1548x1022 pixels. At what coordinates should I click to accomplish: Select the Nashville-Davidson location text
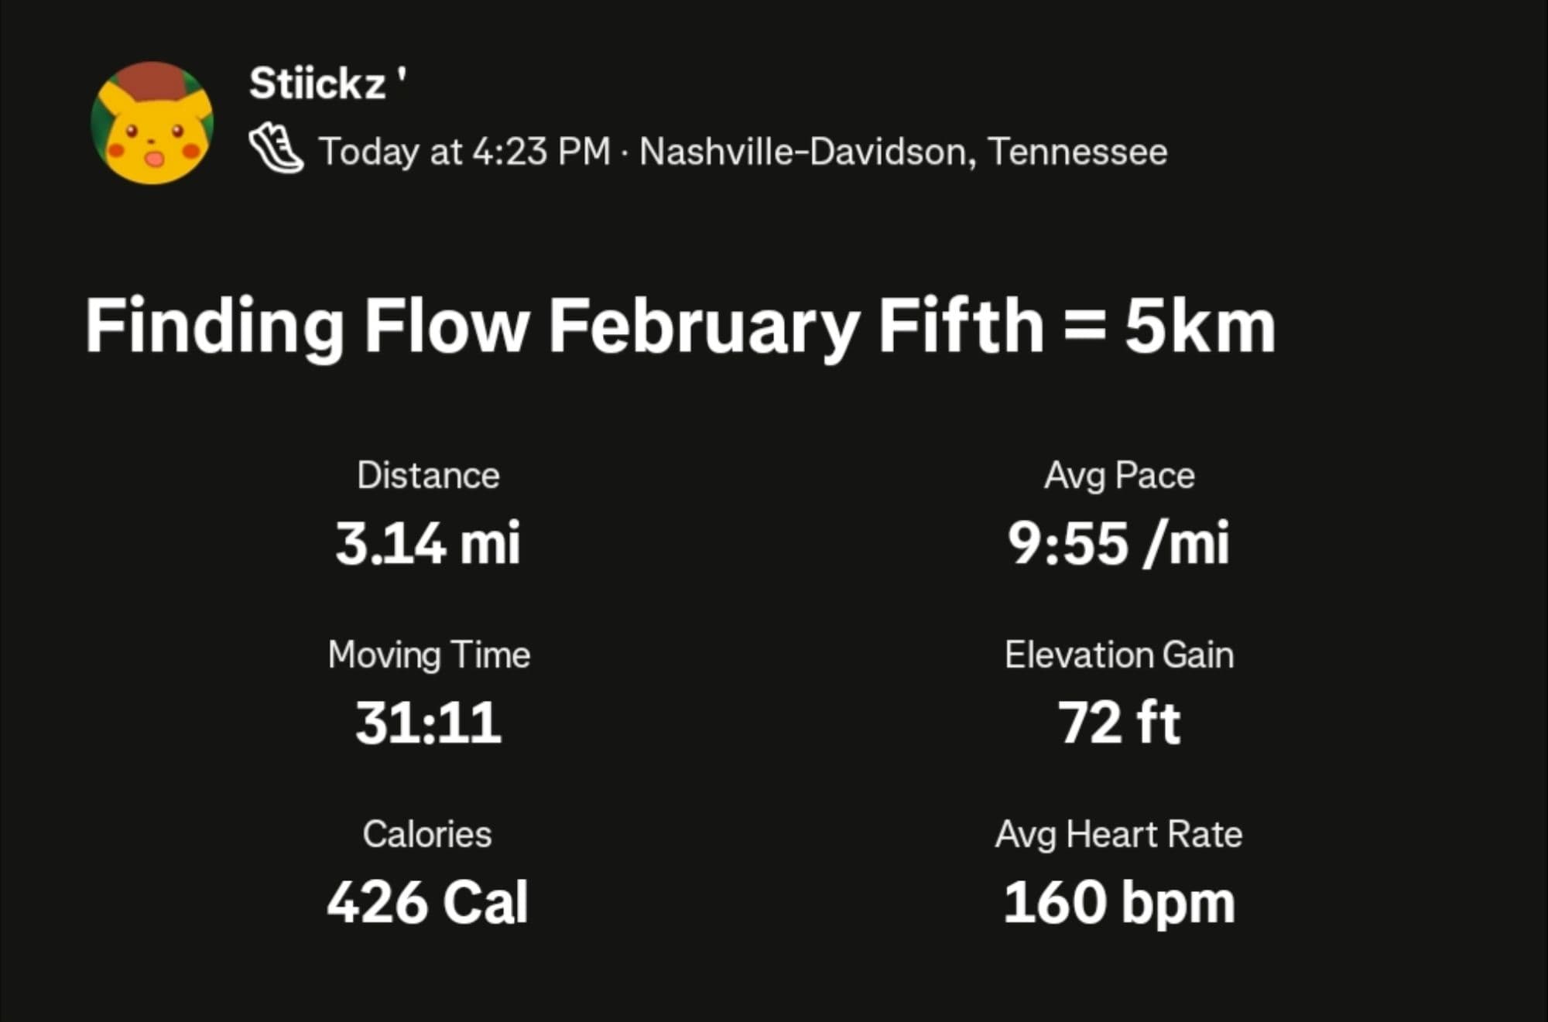point(802,151)
